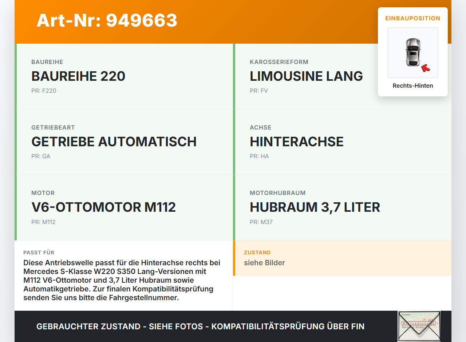466x342 pixels.
Task: Click the vehicle registration envelope thumbnail
Action: (419, 326)
